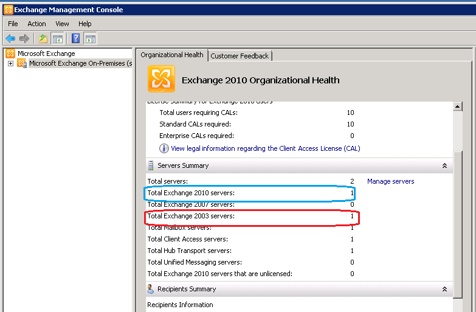Click the 'Total servers:' label
476x312 pixels.
[x=168, y=181]
